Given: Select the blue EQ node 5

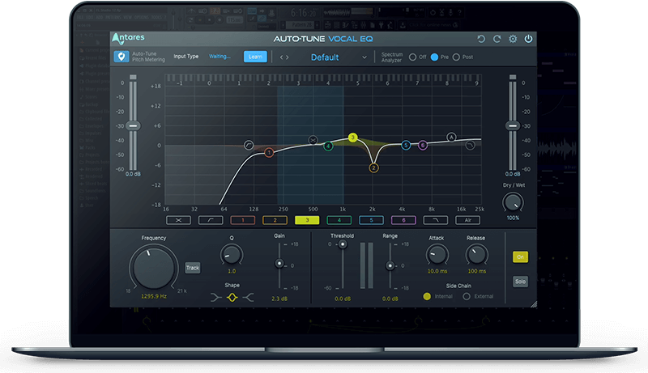Looking at the screenshot, I should (x=406, y=145).
